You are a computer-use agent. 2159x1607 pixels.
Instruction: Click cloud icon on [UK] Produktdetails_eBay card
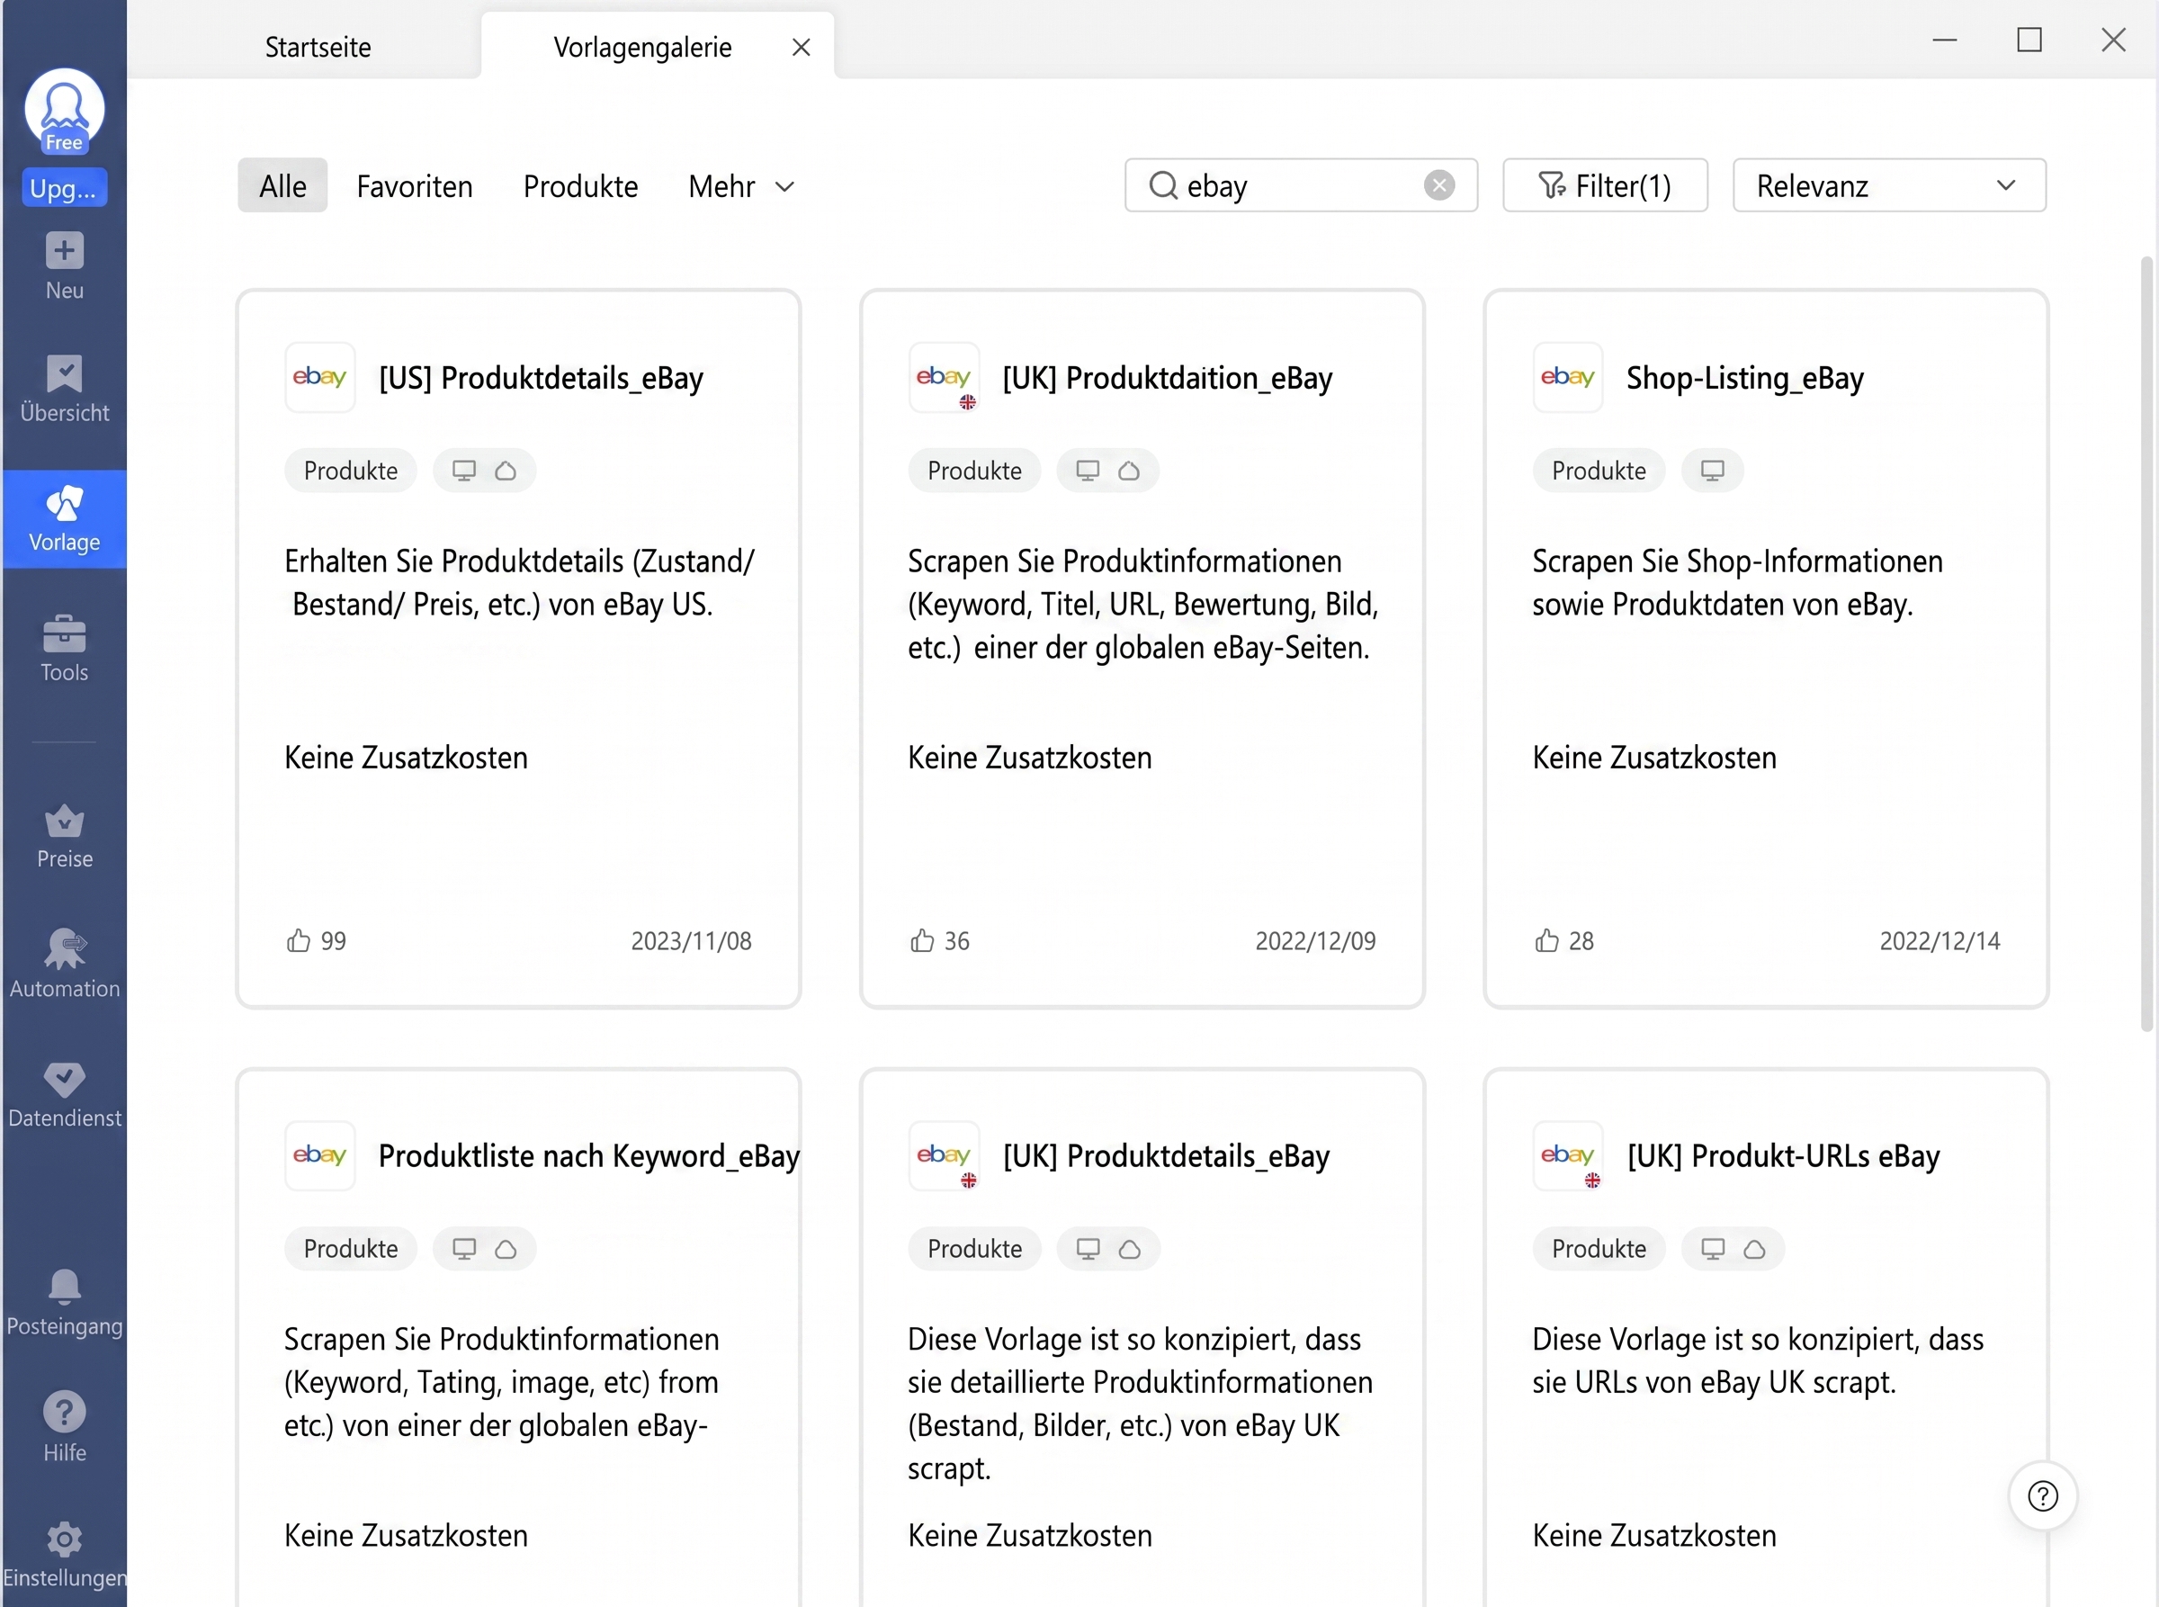(1130, 1249)
